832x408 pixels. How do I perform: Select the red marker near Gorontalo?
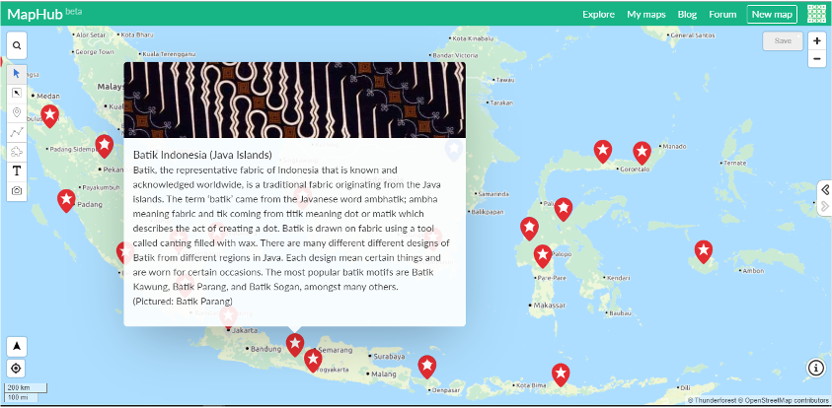603,151
